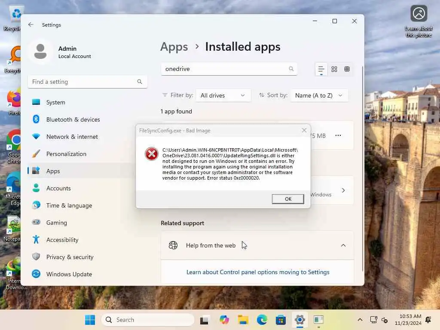Screen dimensions: 440x330
Task: Click the Bluetooth icon in sidebar
Action: tap(36, 119)
